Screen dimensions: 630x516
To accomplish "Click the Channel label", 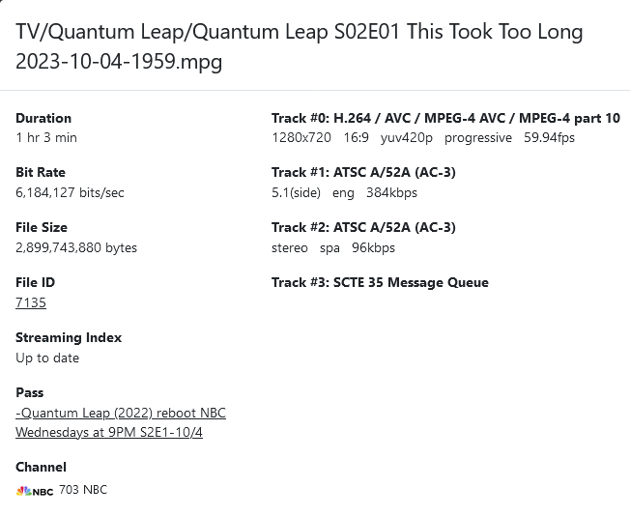I will pyautogui.click(x=41, y=467).
